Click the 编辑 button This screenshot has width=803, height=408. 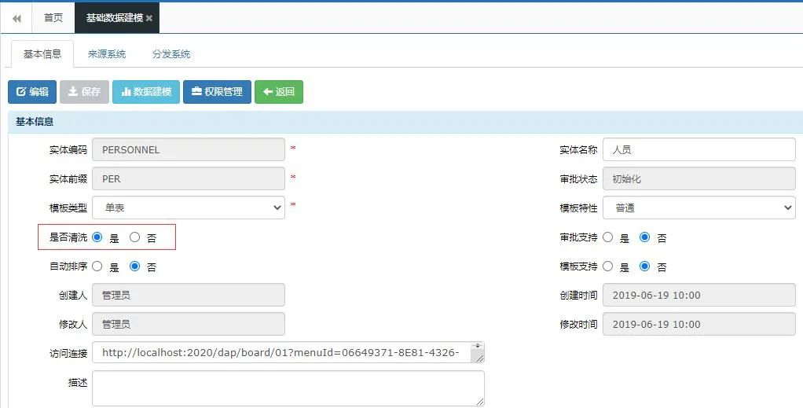point(32,92)
